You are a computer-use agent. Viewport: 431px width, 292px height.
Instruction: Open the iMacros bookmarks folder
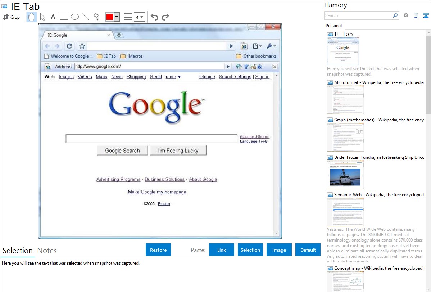[x=131, y=56]
